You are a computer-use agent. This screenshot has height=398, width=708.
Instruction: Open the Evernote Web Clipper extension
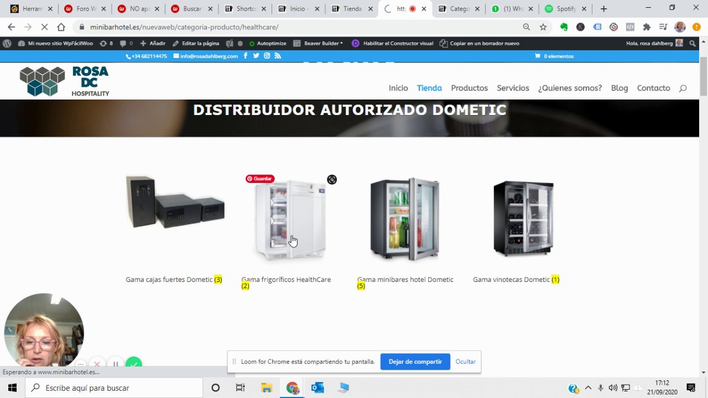564,27
